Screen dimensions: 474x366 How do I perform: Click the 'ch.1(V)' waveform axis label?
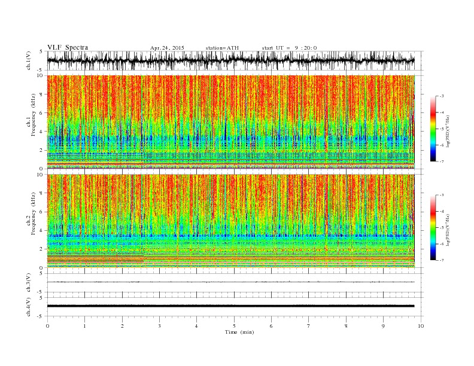click(29, 60)
